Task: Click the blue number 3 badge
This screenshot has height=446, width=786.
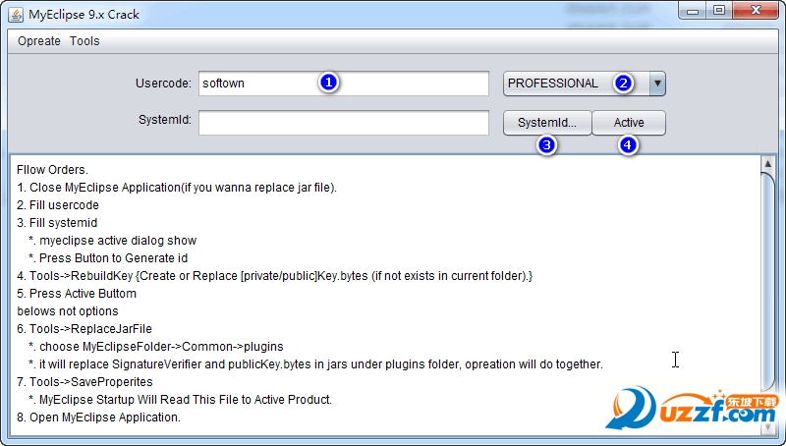Action: [x=547, y=145]
